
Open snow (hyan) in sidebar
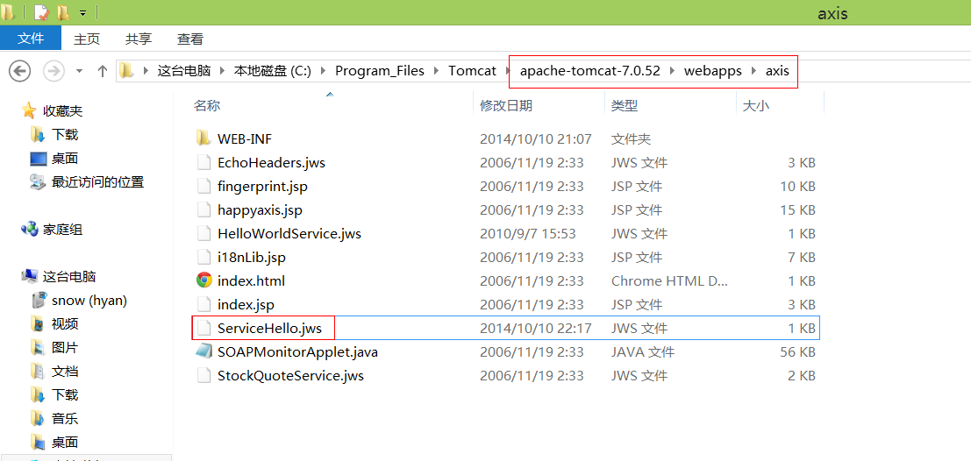tap(79, 300)
